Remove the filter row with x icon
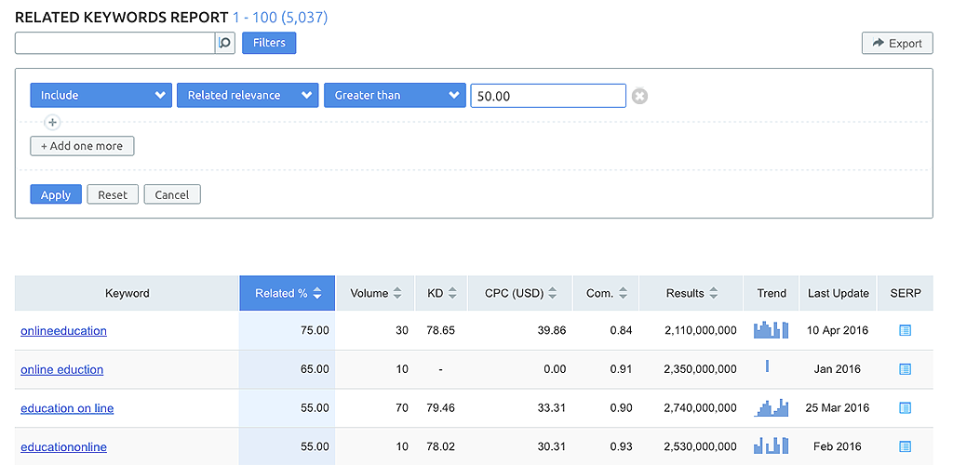953x465 pixels. tap(639, 96)
